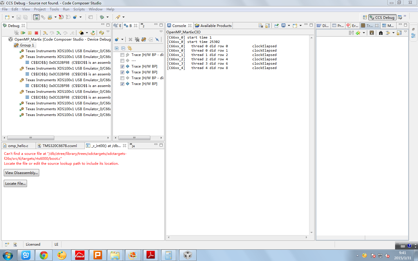Screen dimensions: 418x261
Task: Click the Remove All Terminated icon in Debug view
Action: point(16,33)
